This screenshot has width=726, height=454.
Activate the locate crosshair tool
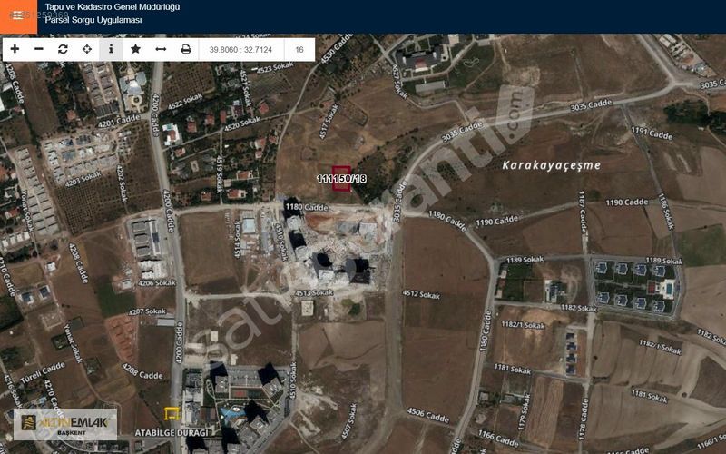point(87,49)
